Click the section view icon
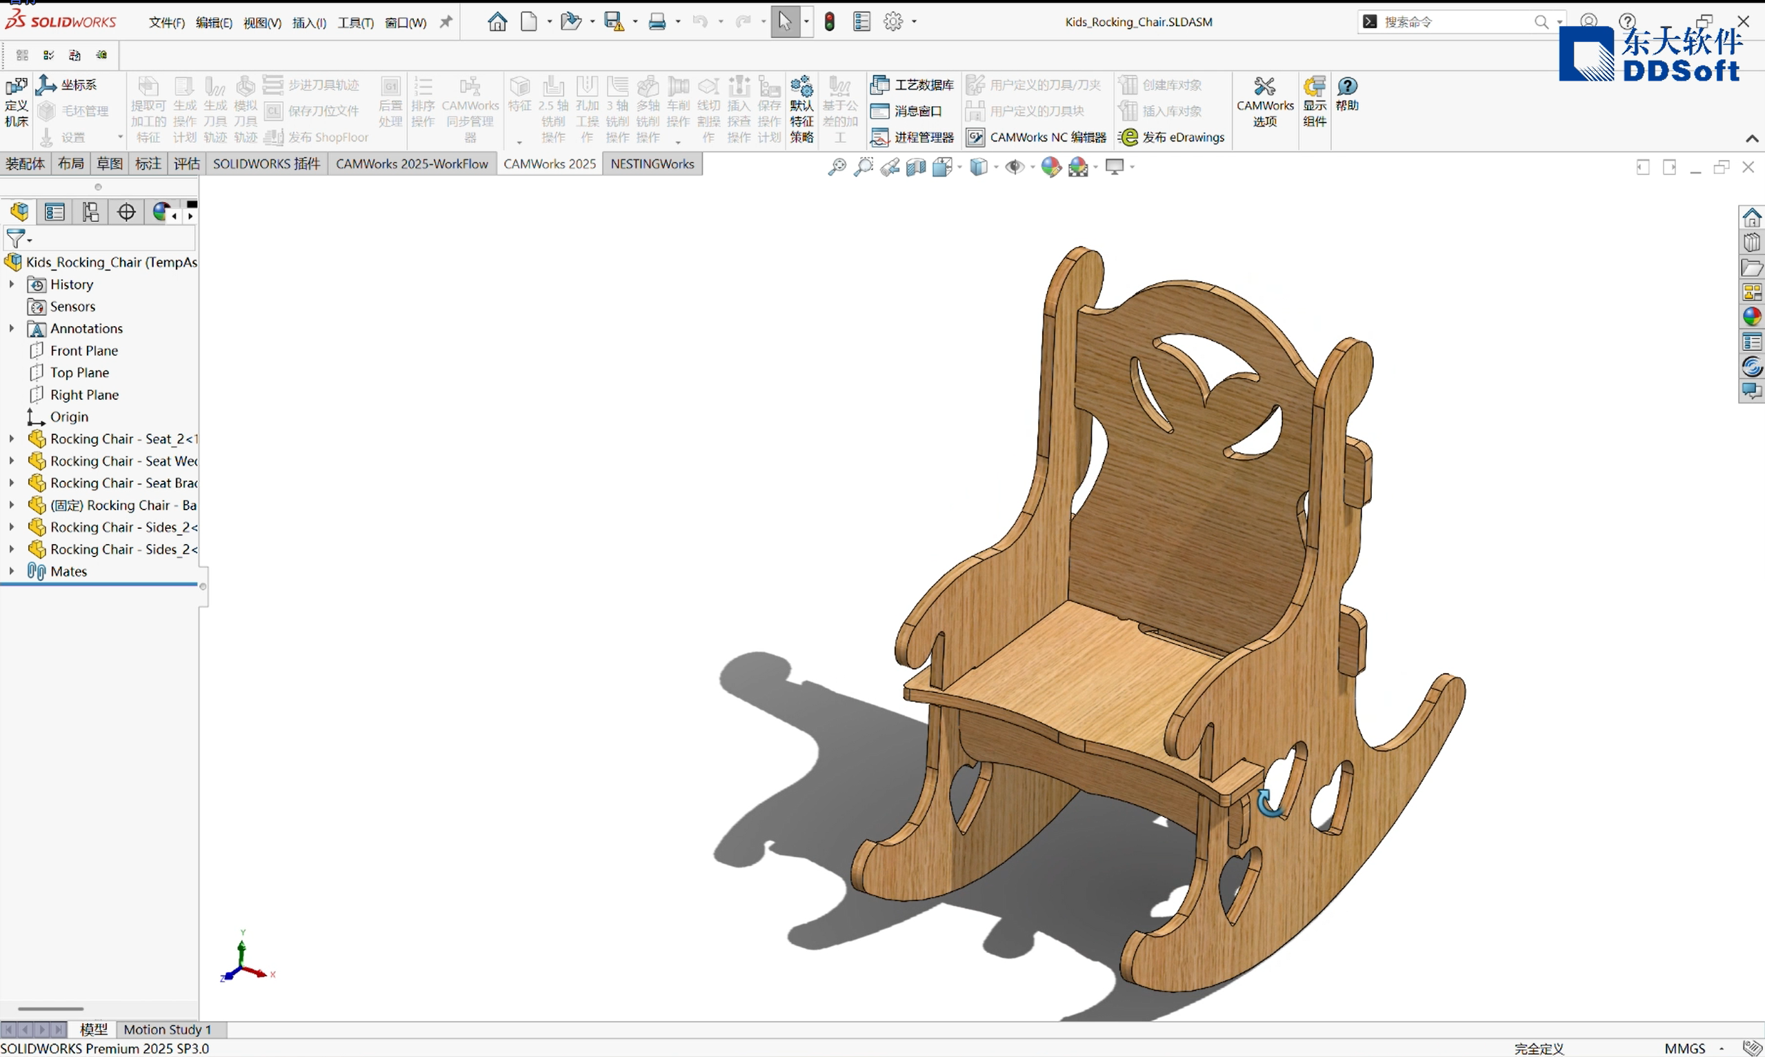1765x1057 pixels. (x=916, y=168)
